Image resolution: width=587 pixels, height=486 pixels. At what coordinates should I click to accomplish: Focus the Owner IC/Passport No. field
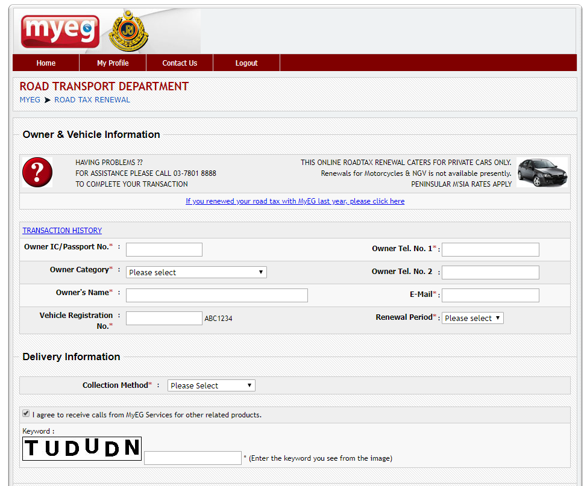click(164, 249)
